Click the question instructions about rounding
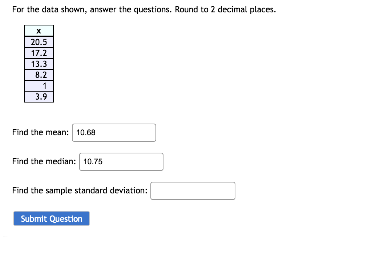 [x=143, y=9]
